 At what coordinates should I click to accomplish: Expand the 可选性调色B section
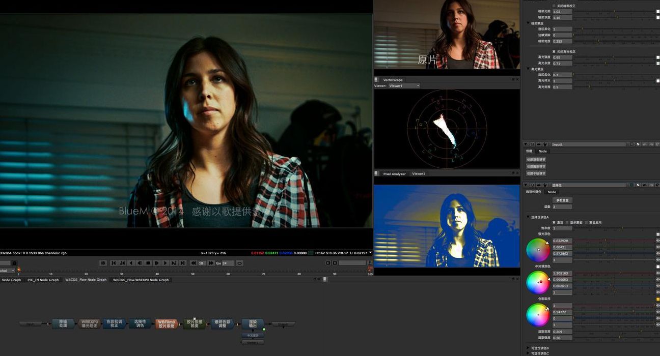pyautogui.click(x=528, y=348)
